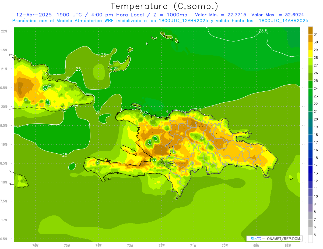This screenshot has width=323, height=249.
Task: Pick the teal swatch between 19 and 20
Action: 310,123
